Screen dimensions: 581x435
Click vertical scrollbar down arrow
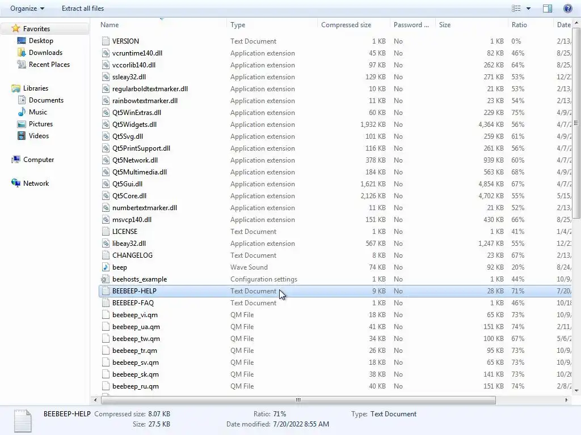[576, 391]
